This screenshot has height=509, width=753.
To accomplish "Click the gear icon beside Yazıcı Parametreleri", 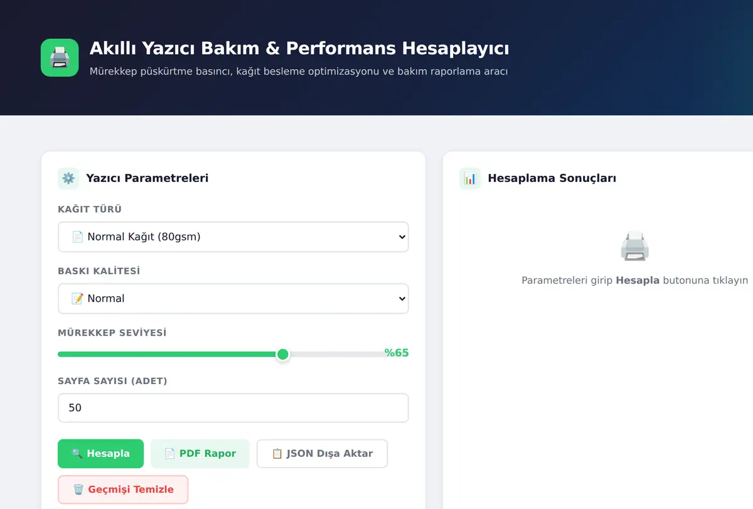I will [68, 178].
